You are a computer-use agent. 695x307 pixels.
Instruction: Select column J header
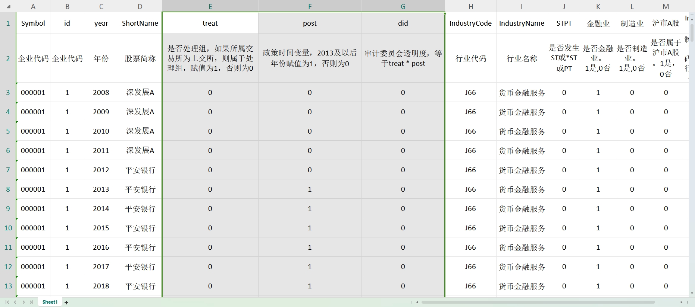coord(564,6)
